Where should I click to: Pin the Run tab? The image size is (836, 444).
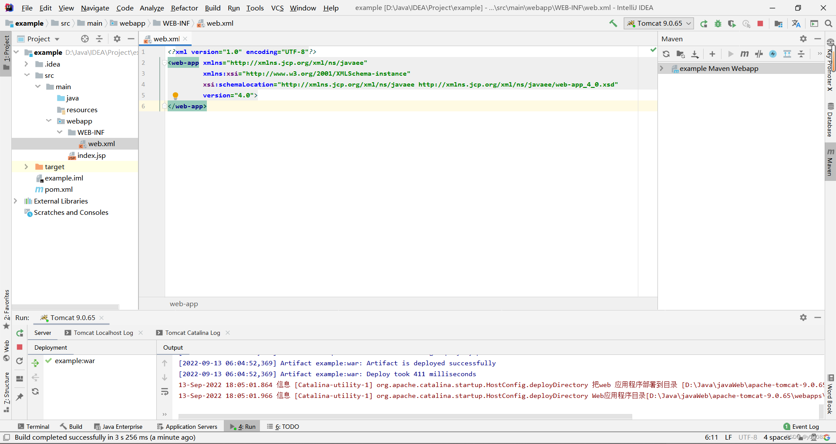(x=20, y=397)
